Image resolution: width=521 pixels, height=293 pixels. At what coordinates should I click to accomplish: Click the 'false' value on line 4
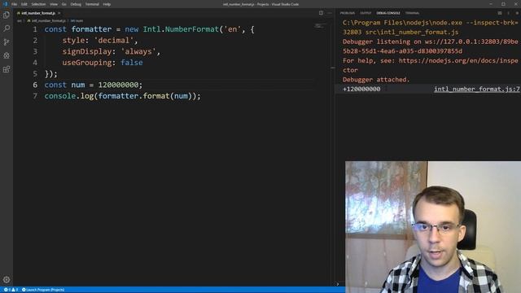click(x=132, y=63)
